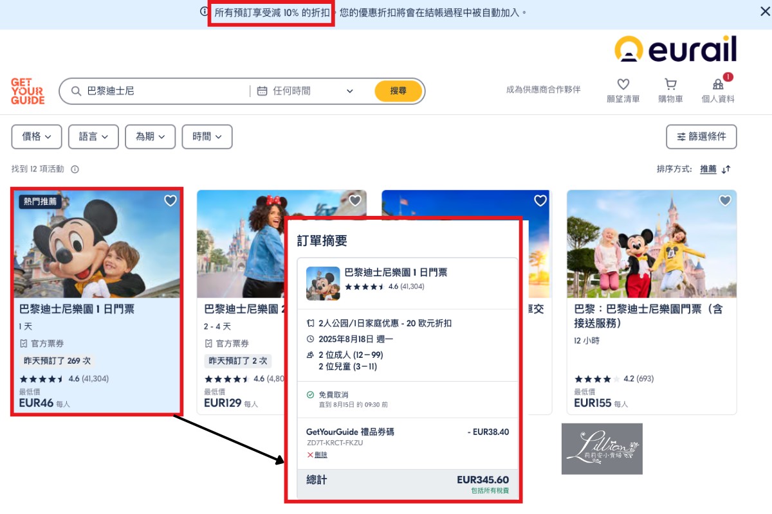Image resolution: width=772 pixels, height=514 pixels.
Task: Click the EUR46 price on first card
Action: point(36,403)
